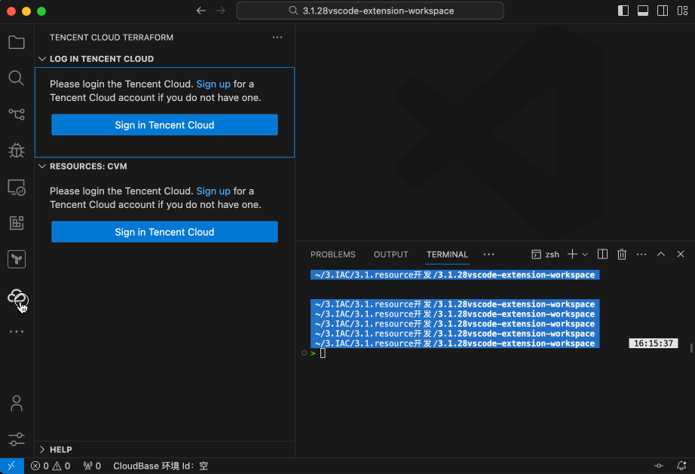Open the Run and Debug view
This screenshot has width=695, height=474.
[17, 151]
